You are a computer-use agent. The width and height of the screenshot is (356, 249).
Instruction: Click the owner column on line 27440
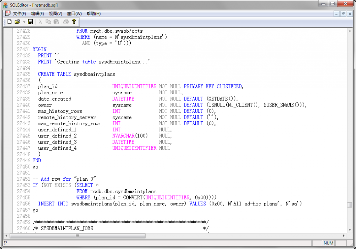[45, 105]
